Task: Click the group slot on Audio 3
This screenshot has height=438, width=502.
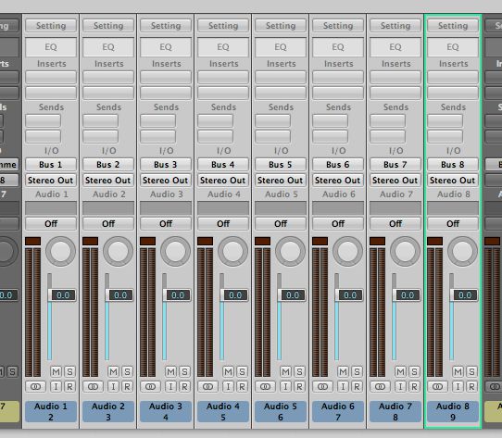Action: click(x=166, y=208)
